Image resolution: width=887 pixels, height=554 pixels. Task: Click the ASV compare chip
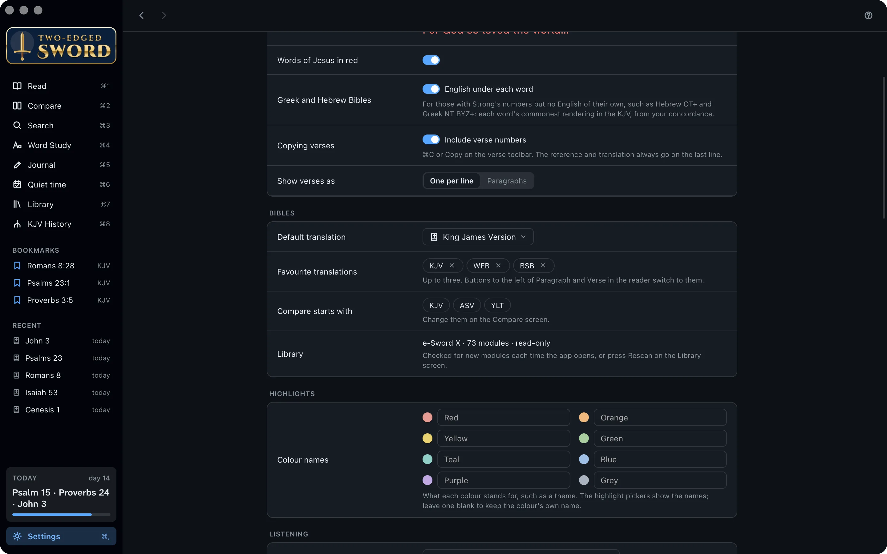[x=467, y=306]
